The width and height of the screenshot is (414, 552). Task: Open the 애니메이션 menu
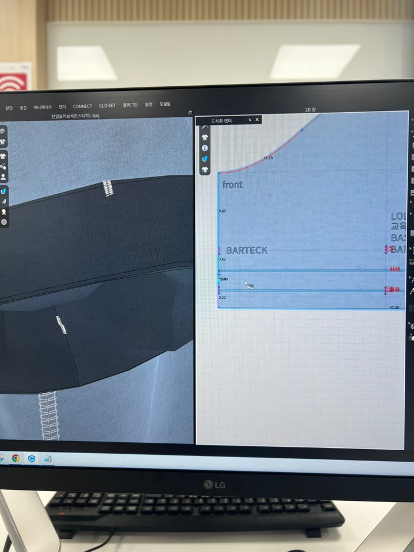point(43,107)
